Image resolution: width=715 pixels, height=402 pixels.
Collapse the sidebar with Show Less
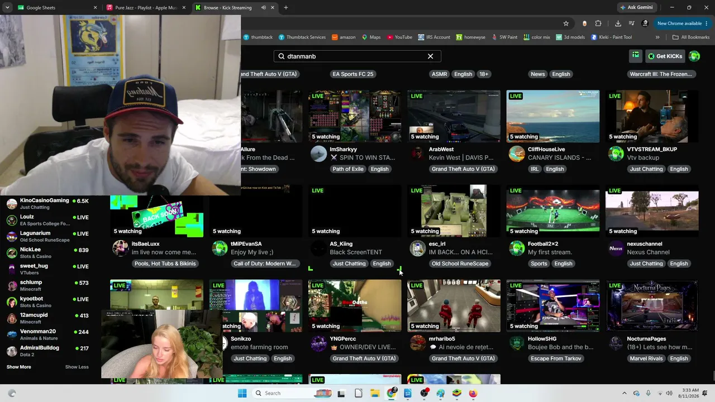[77, 367]
